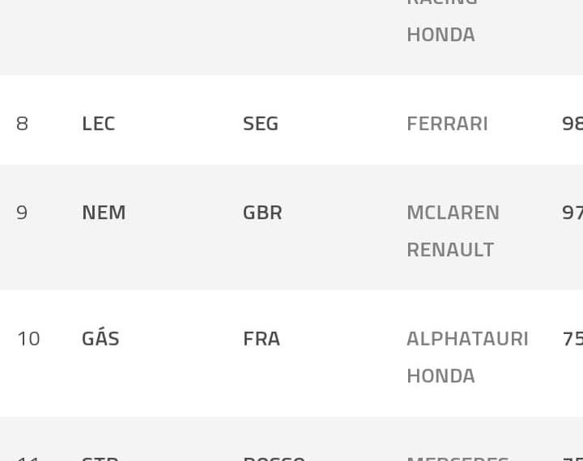Click the ROSSO cell in bottom row

pyautogui.click(x=274, y=457)
